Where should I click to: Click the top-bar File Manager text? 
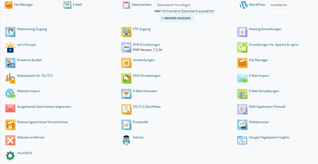click(24, 4)
